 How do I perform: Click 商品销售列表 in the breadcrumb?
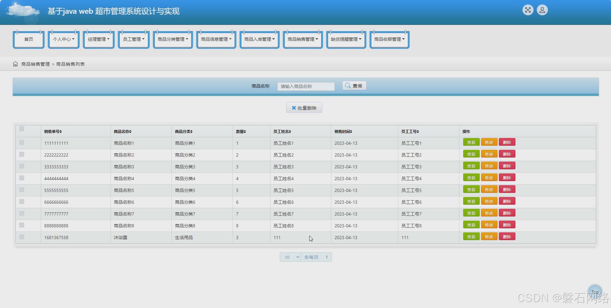[71, 64]
